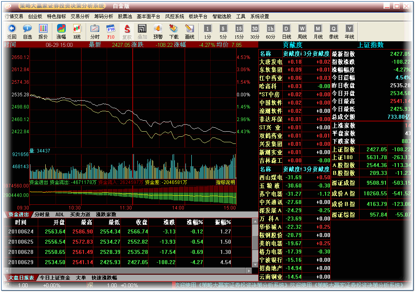The width and height of the screenshot is (415, 292).
Task: Click 西山煤电 in negative contribution list
Action: point(270,177)
